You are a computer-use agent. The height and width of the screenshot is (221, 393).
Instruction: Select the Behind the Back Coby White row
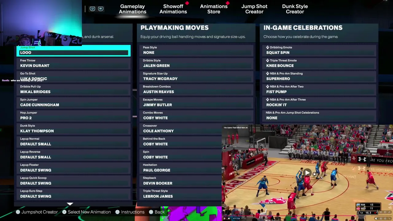tap(181, 142)
